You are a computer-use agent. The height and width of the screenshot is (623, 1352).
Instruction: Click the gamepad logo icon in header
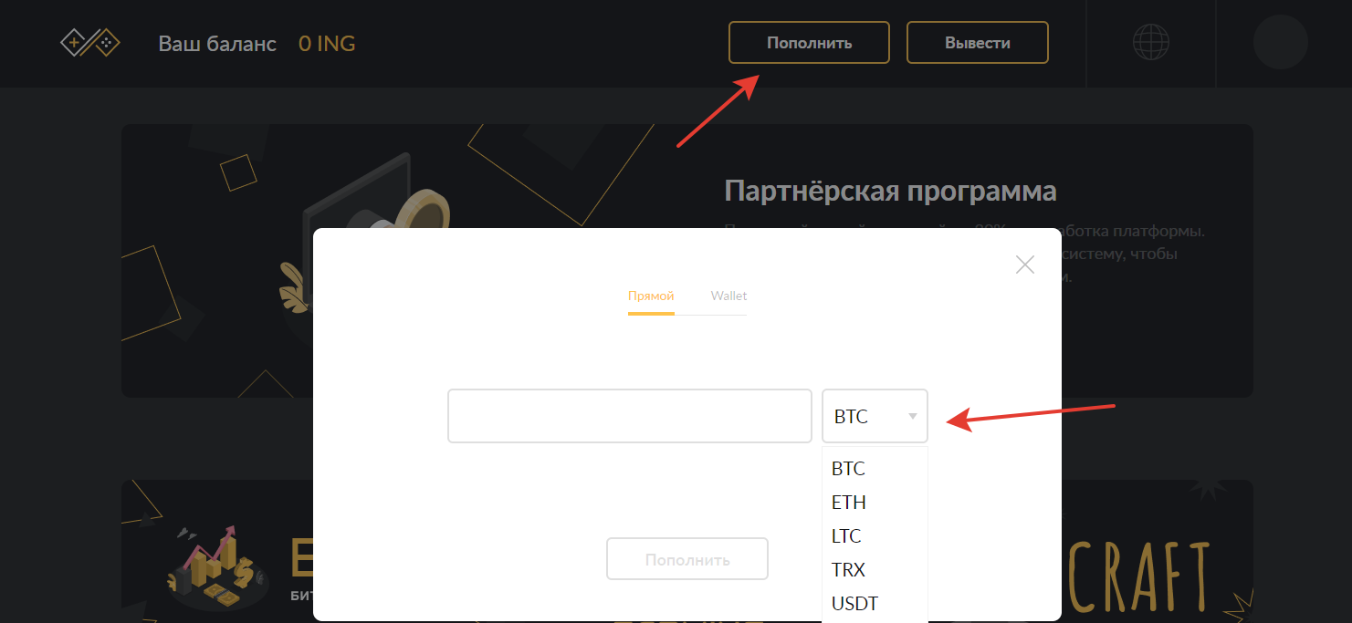pos(90,43)
